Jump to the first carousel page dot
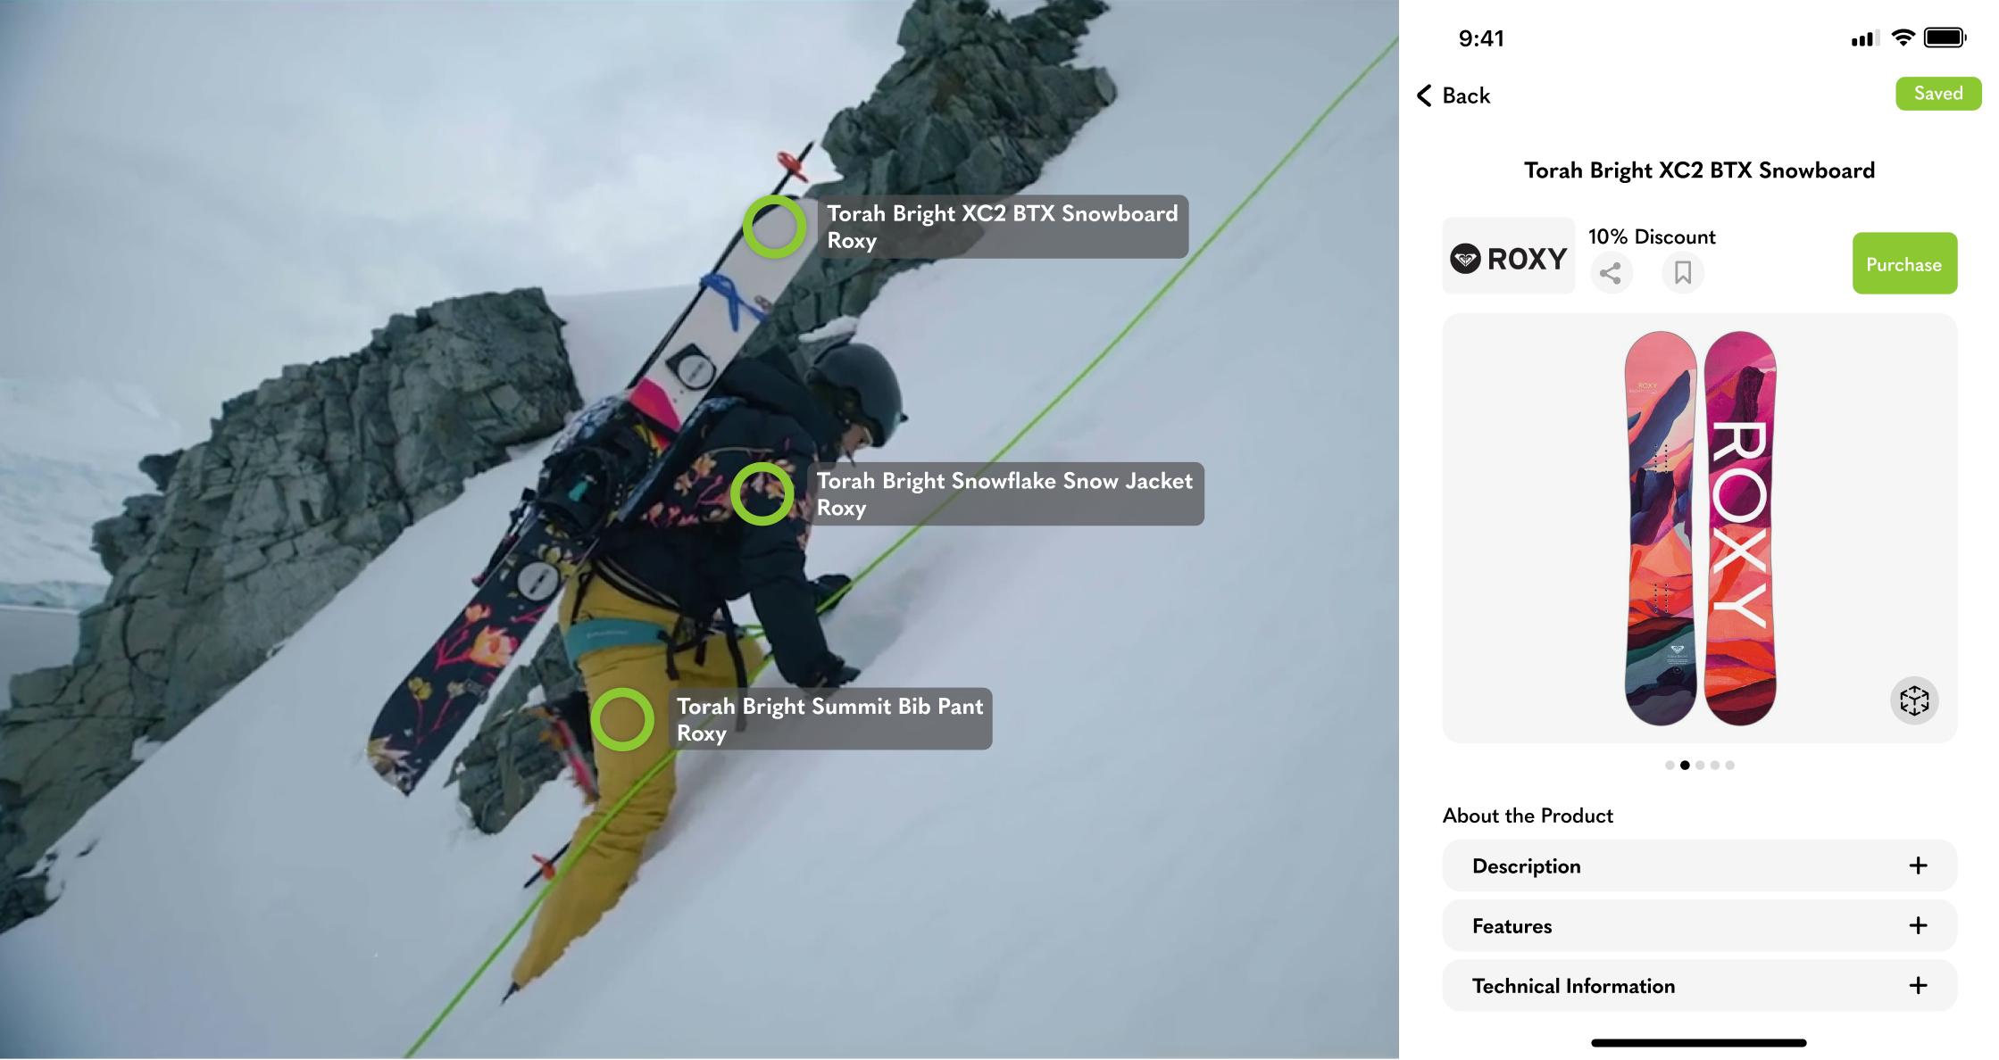Viewport: 1999px width, 1060px height. coord(1670,765)
